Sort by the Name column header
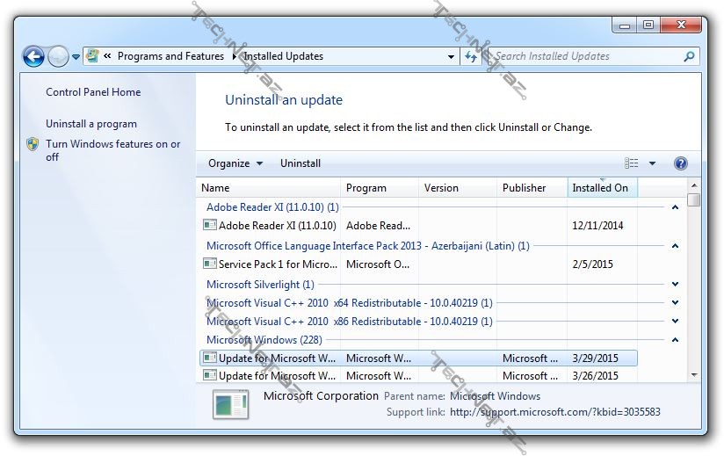The height and width of the screenshot is (456, 724). pyautogui.click(x=269, y=188)
